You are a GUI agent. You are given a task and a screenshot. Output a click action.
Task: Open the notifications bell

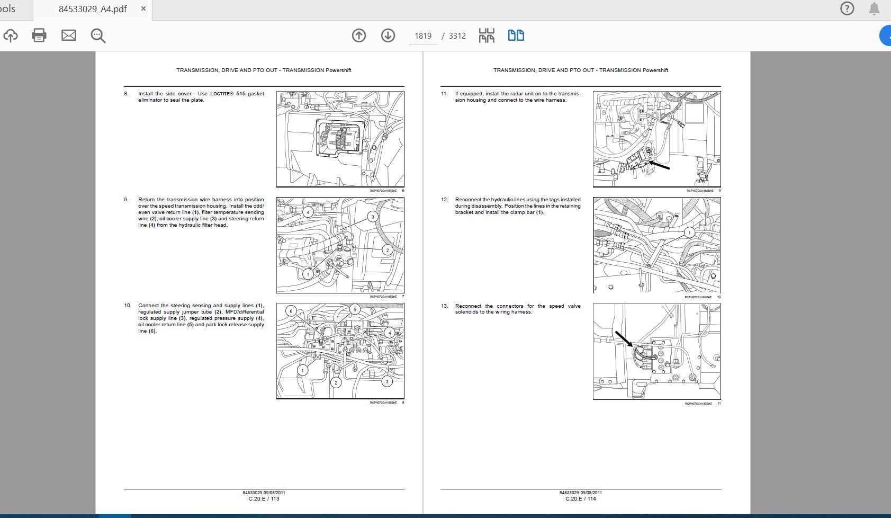click(x=874, y=8)
